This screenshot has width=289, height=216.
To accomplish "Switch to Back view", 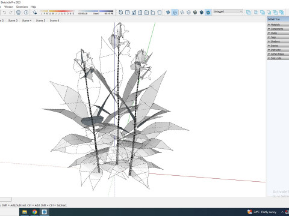I will 146,13.
